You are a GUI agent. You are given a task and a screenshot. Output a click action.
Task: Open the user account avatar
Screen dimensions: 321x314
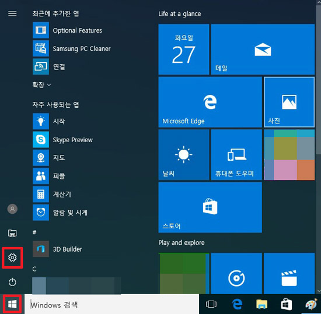(12, 209)
